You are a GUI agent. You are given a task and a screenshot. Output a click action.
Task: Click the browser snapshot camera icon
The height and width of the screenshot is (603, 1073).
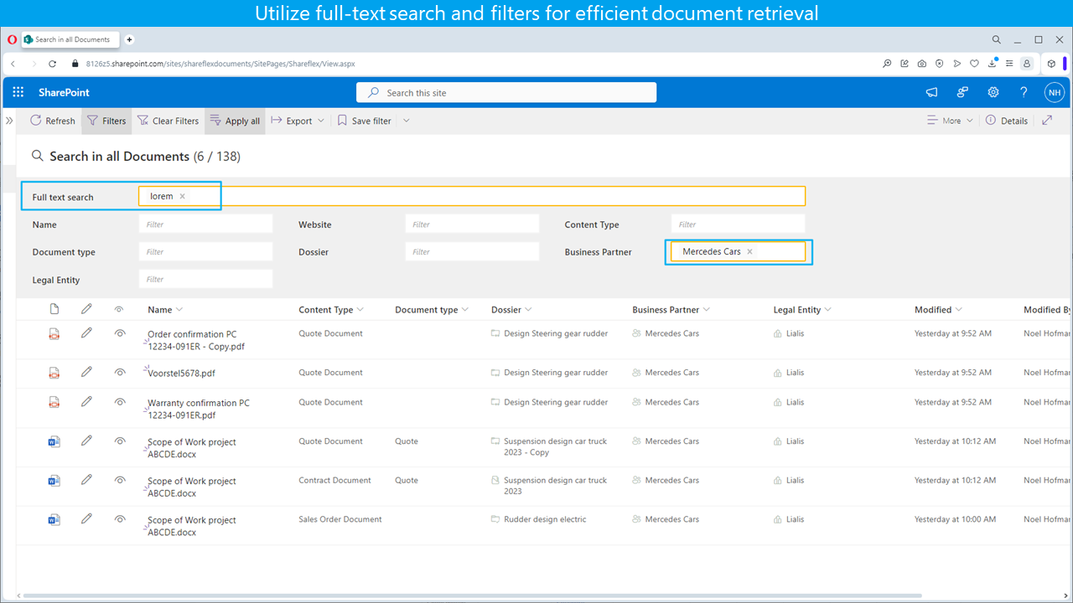coord(922,64)
